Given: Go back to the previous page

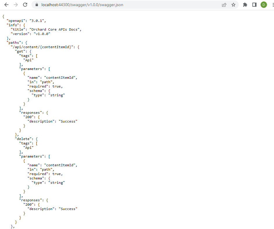Looking at the screenshot, I should (6, 5).
